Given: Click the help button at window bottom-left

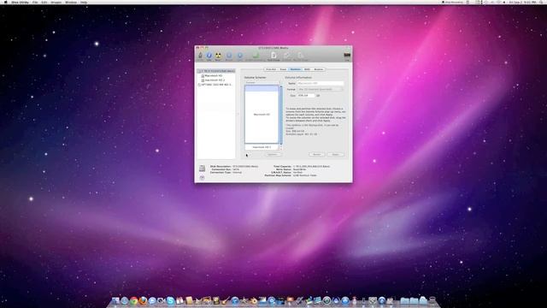Looking at the screenshot, I should click(202, 178).
